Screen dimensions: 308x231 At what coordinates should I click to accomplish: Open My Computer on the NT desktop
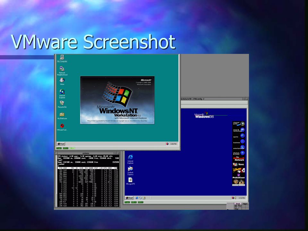[x=62, y=58]
